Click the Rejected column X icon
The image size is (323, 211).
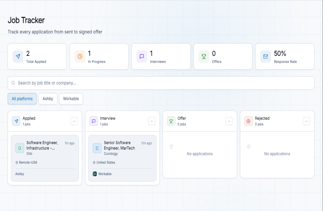[x=249, y=121]
